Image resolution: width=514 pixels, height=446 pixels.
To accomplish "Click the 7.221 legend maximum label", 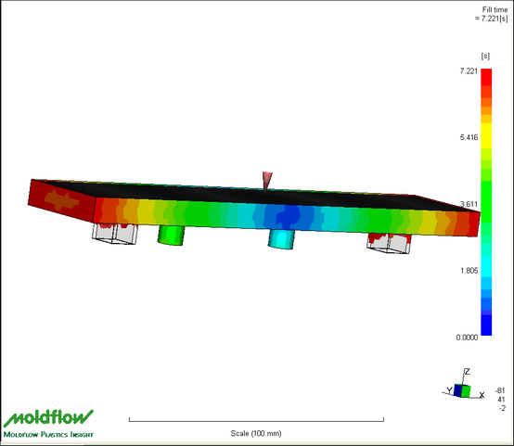I will click(469, 71).
